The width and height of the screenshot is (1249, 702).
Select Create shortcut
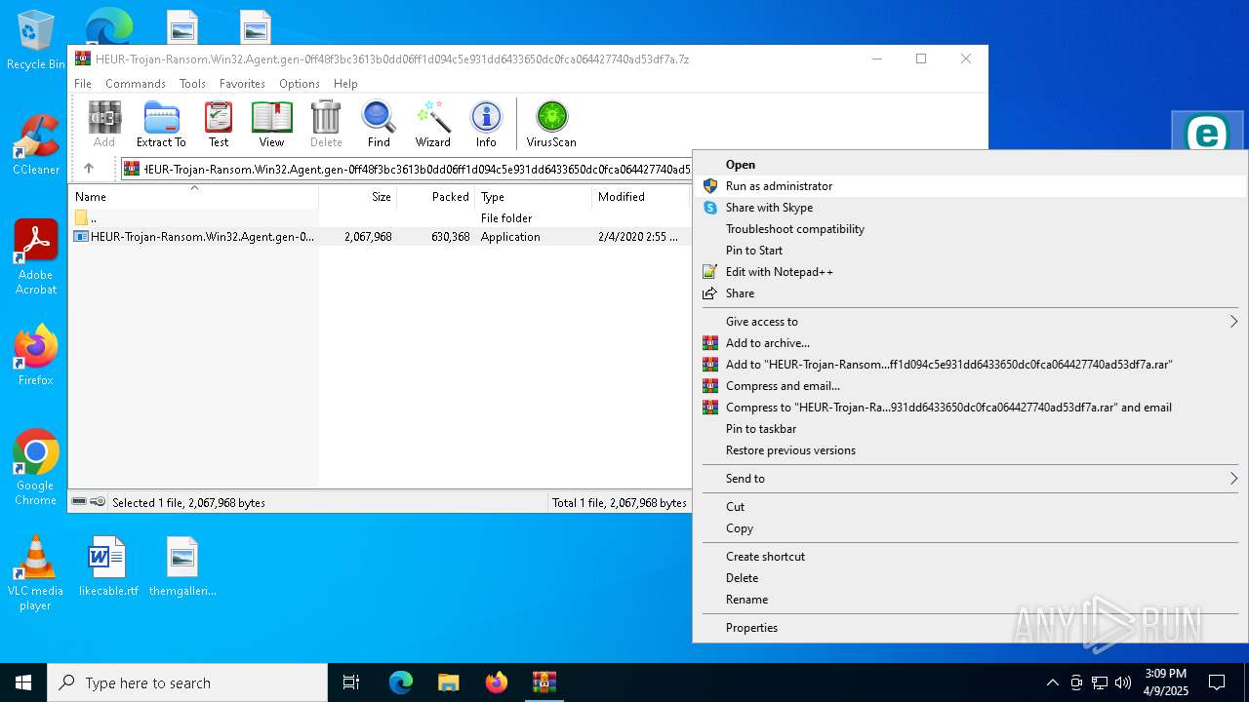[x=971, y=557]
